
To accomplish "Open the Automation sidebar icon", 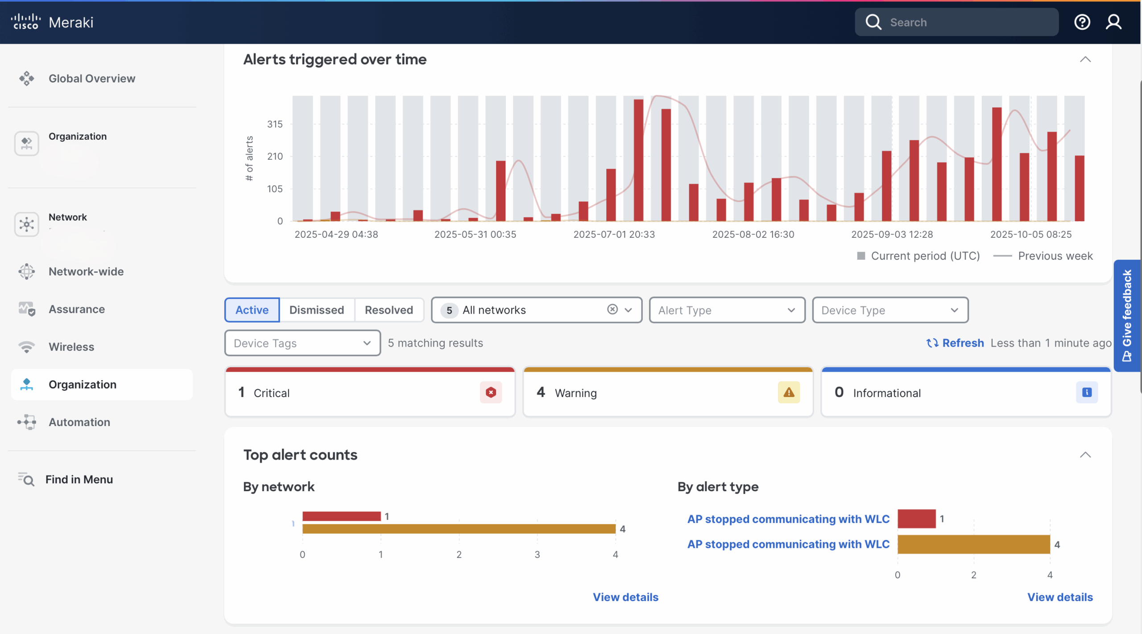I will click(26, 422).
